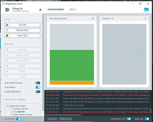Click Erase & write button
Image resolution: width=153 pixels, height=122 pixels.
click(x=22, y=55)
